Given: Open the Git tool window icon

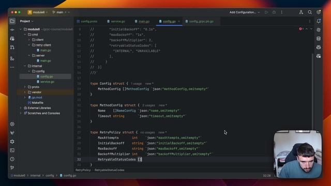Looking at the screenshot, I should pyautogui.click(x=12, y=167).
